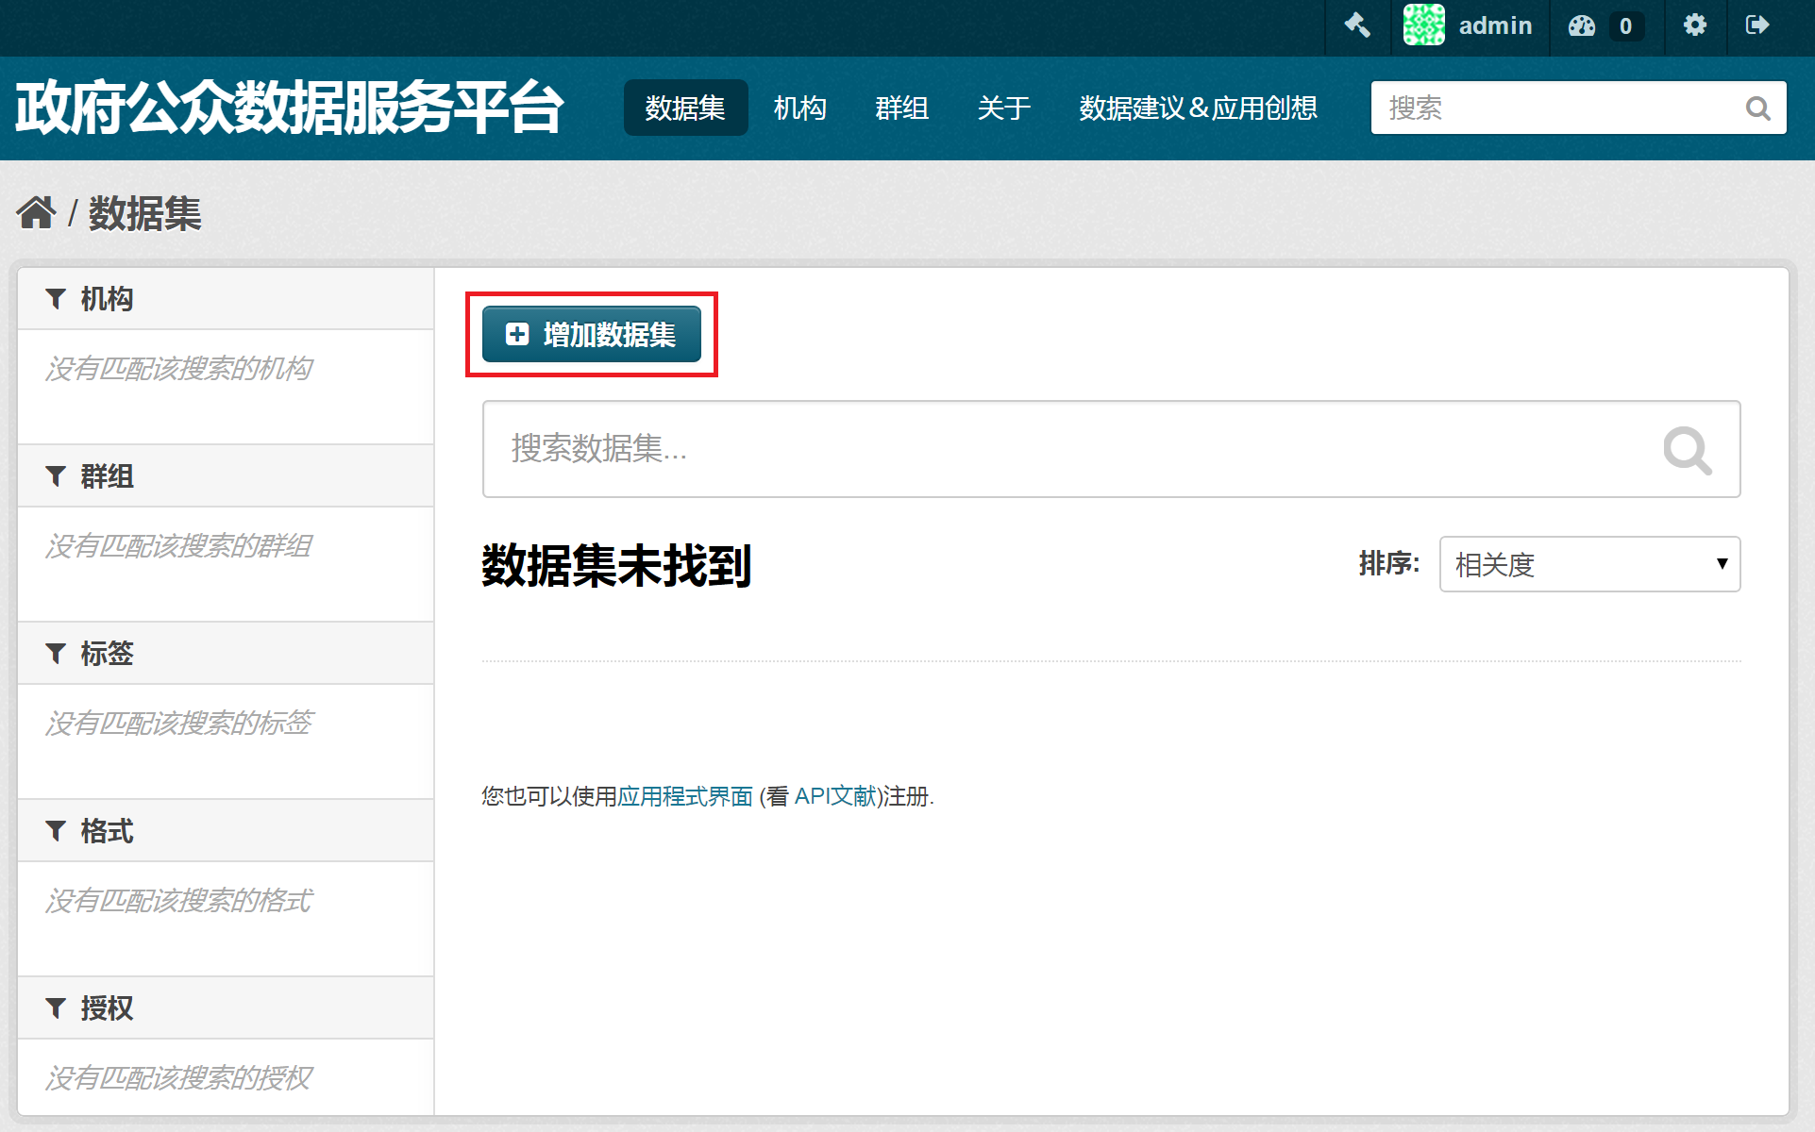Open the admin user avatar

pyautogui.click(x=1423, y=25)
